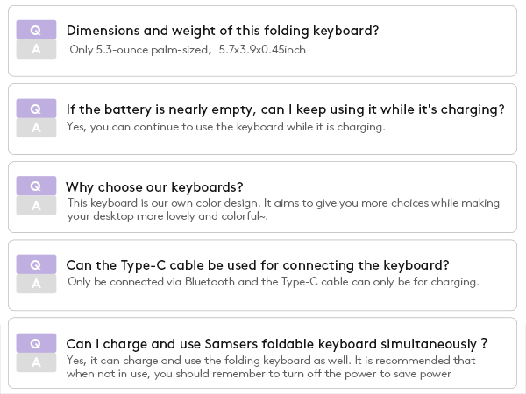The width and height of the screenshot is (526, 394).
Task: Select the Q badge for the Type-C cable question
Action: tap(36, 264)
